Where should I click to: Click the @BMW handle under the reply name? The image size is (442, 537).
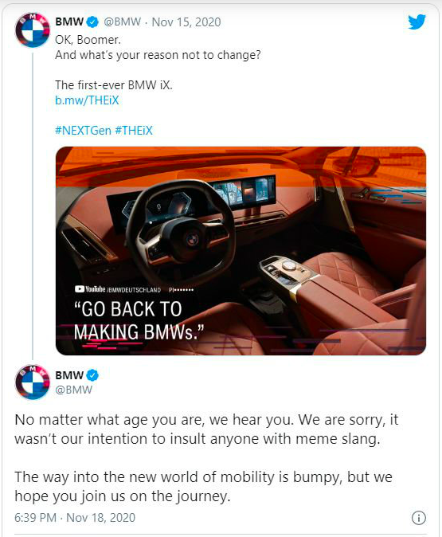click(x=73, y=390)
